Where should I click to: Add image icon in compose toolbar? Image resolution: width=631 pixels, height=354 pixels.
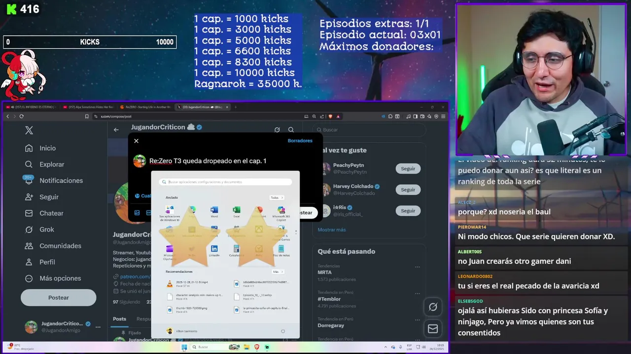137,212
